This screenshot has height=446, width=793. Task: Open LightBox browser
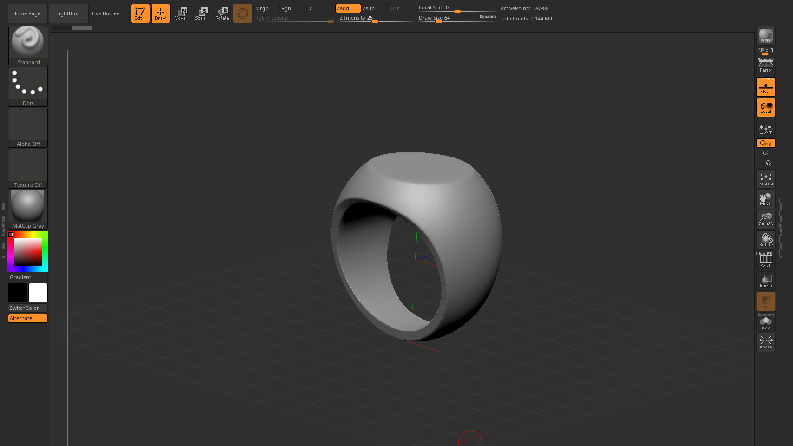68,13
